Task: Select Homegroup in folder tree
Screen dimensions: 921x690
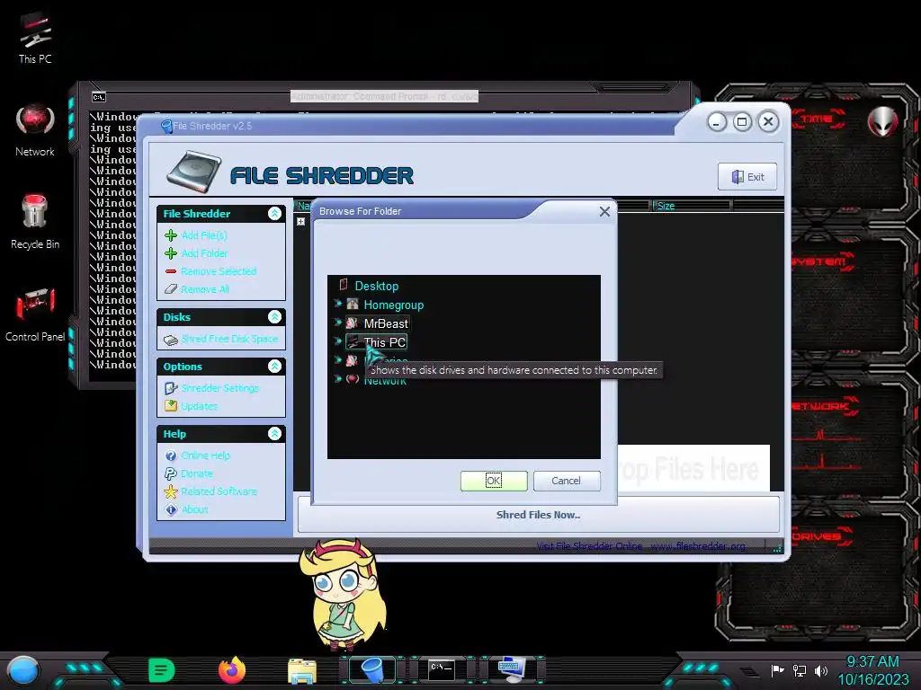Action: click(394, 305)
